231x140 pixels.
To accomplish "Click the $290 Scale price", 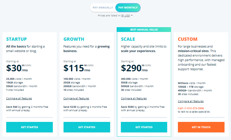I will [x=131, y=68].
